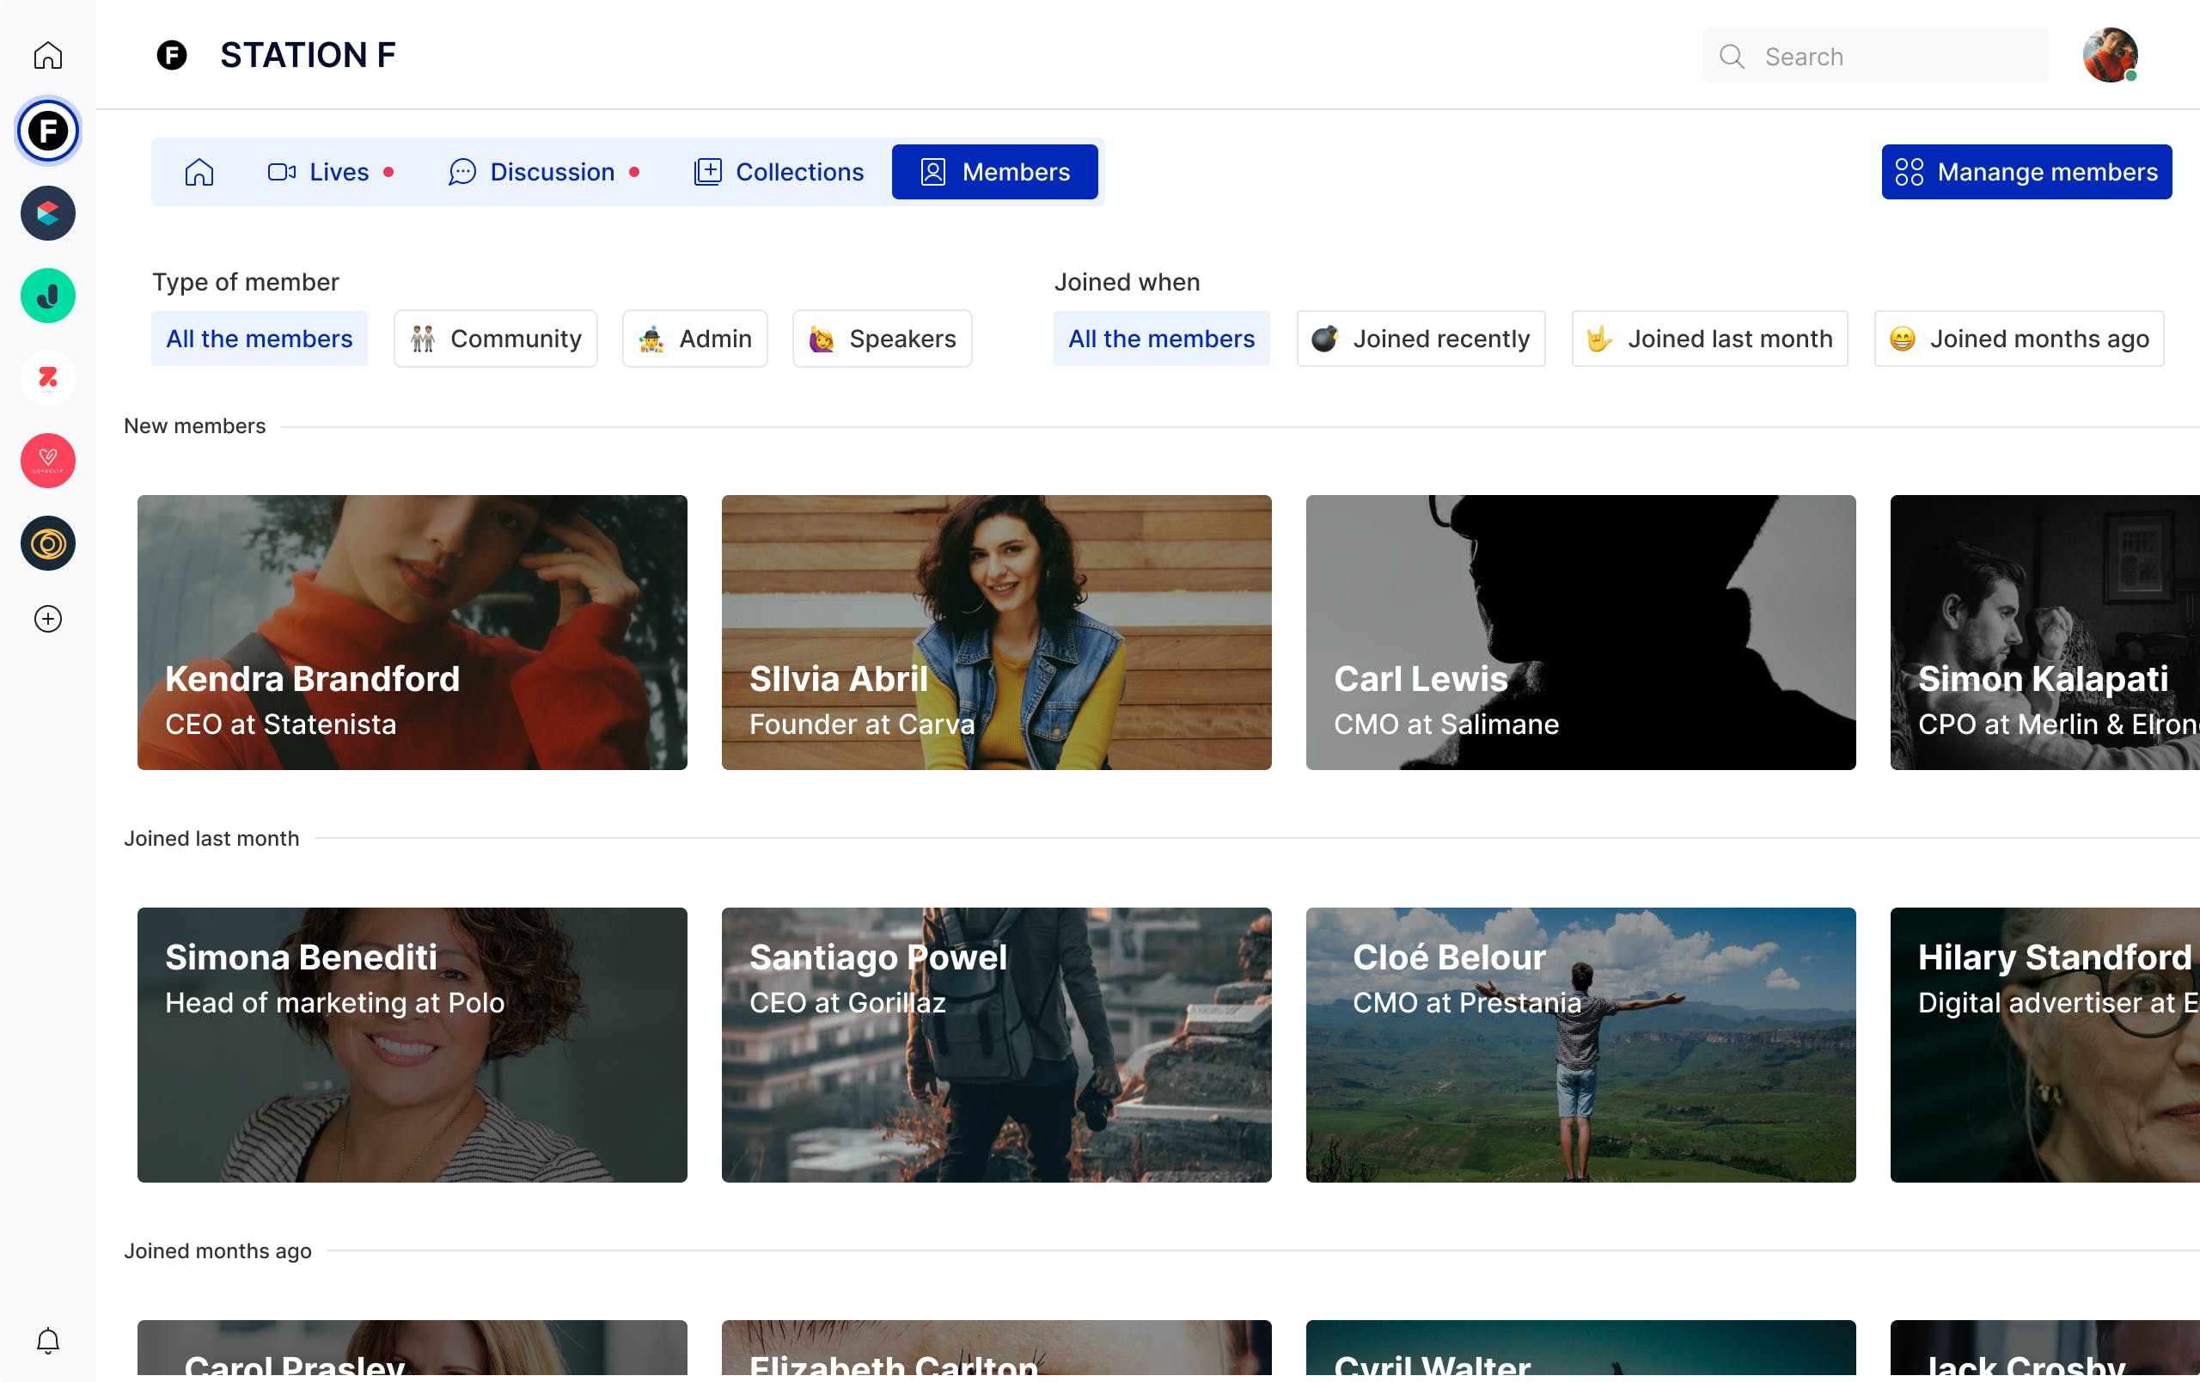Open the pink heart workspace icon
The width and height of the screenshot is (2200, 1382).
[x=47, y=461]
